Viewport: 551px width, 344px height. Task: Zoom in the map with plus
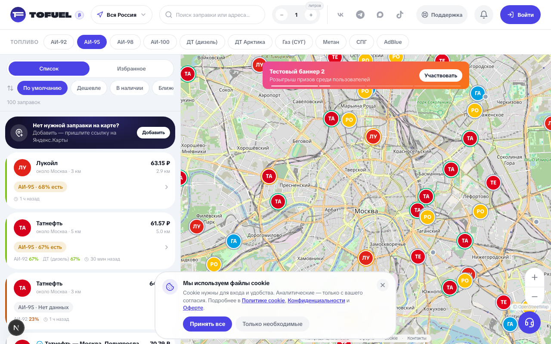click(x=535, y=277)
